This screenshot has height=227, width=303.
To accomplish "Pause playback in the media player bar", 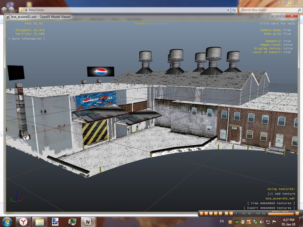I will pos(206,213).
